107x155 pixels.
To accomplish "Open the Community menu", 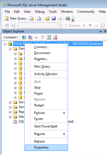I will 86,12.
